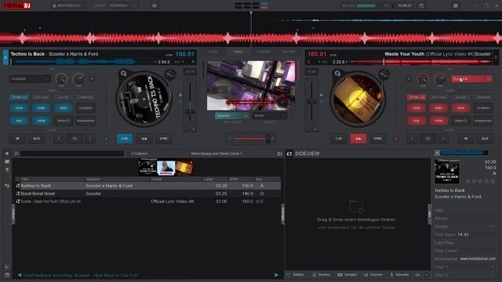Image resolution: width=502 pixels, height=282 pixels.
Task: Click the red crossfader slider
Action: 251,139
